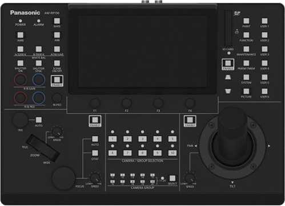Screen dimensions: 285x206
Task: Toggle the SHUTTER ON button
Action: [x=21, y=63]
